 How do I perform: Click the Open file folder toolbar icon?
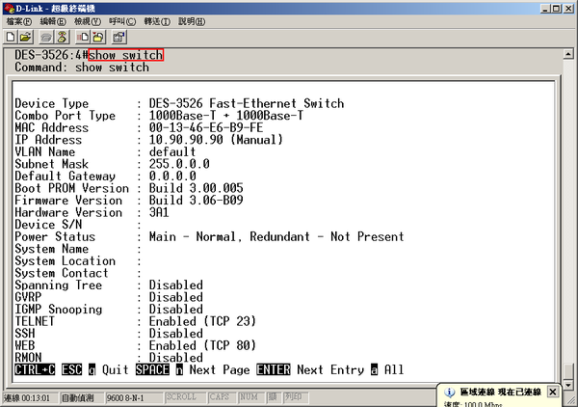pyautogui.click(x=26, y=37)
